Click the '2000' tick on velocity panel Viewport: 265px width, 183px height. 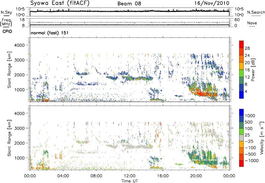(x=19, y=143)
